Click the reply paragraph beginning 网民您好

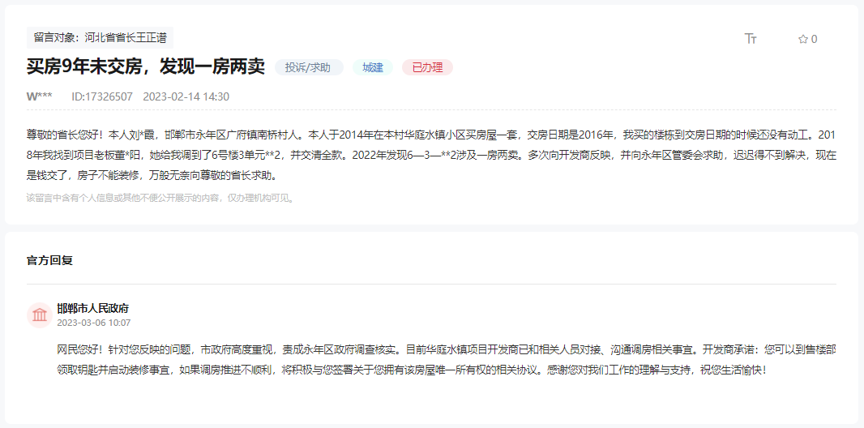pos(447,360)
